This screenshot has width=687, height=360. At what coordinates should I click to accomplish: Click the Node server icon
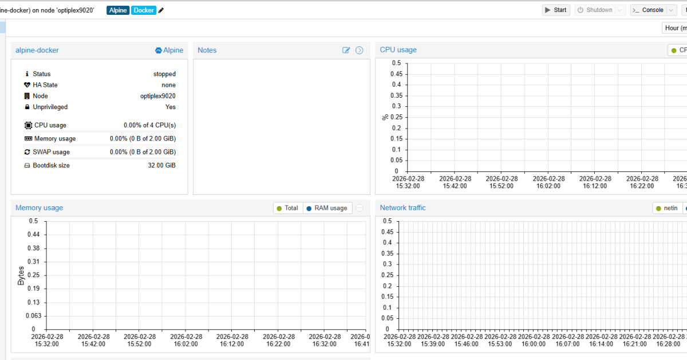pyautogui.click(x=27, y=96)
